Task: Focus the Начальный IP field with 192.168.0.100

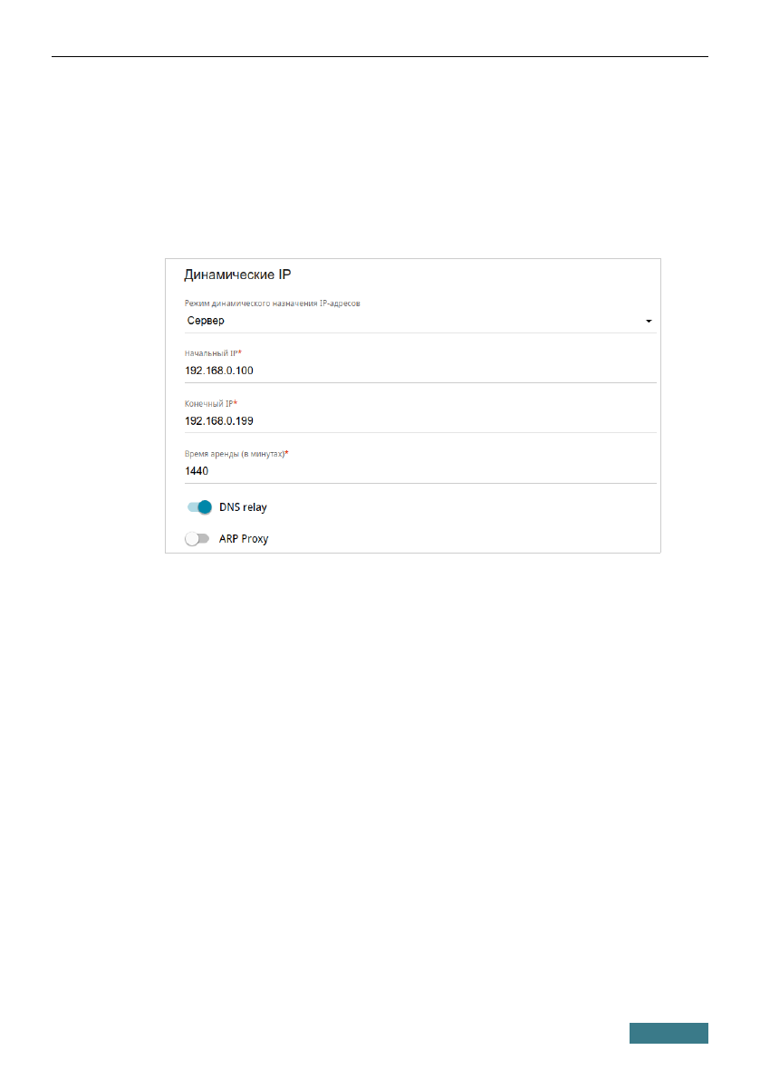Action: tap(417, 371)
